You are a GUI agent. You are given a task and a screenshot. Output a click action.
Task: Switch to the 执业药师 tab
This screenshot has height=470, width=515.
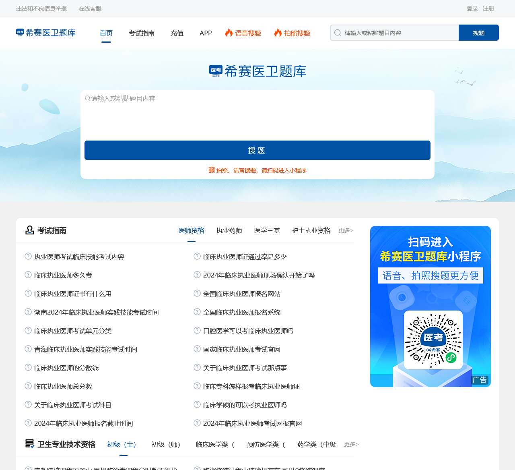coord(229,230)
